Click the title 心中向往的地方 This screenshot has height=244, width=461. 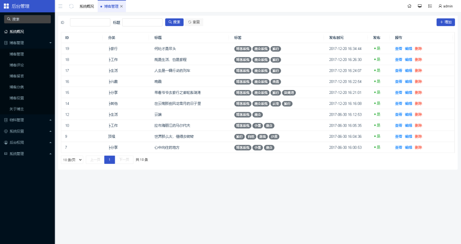(x=167, y=148)
